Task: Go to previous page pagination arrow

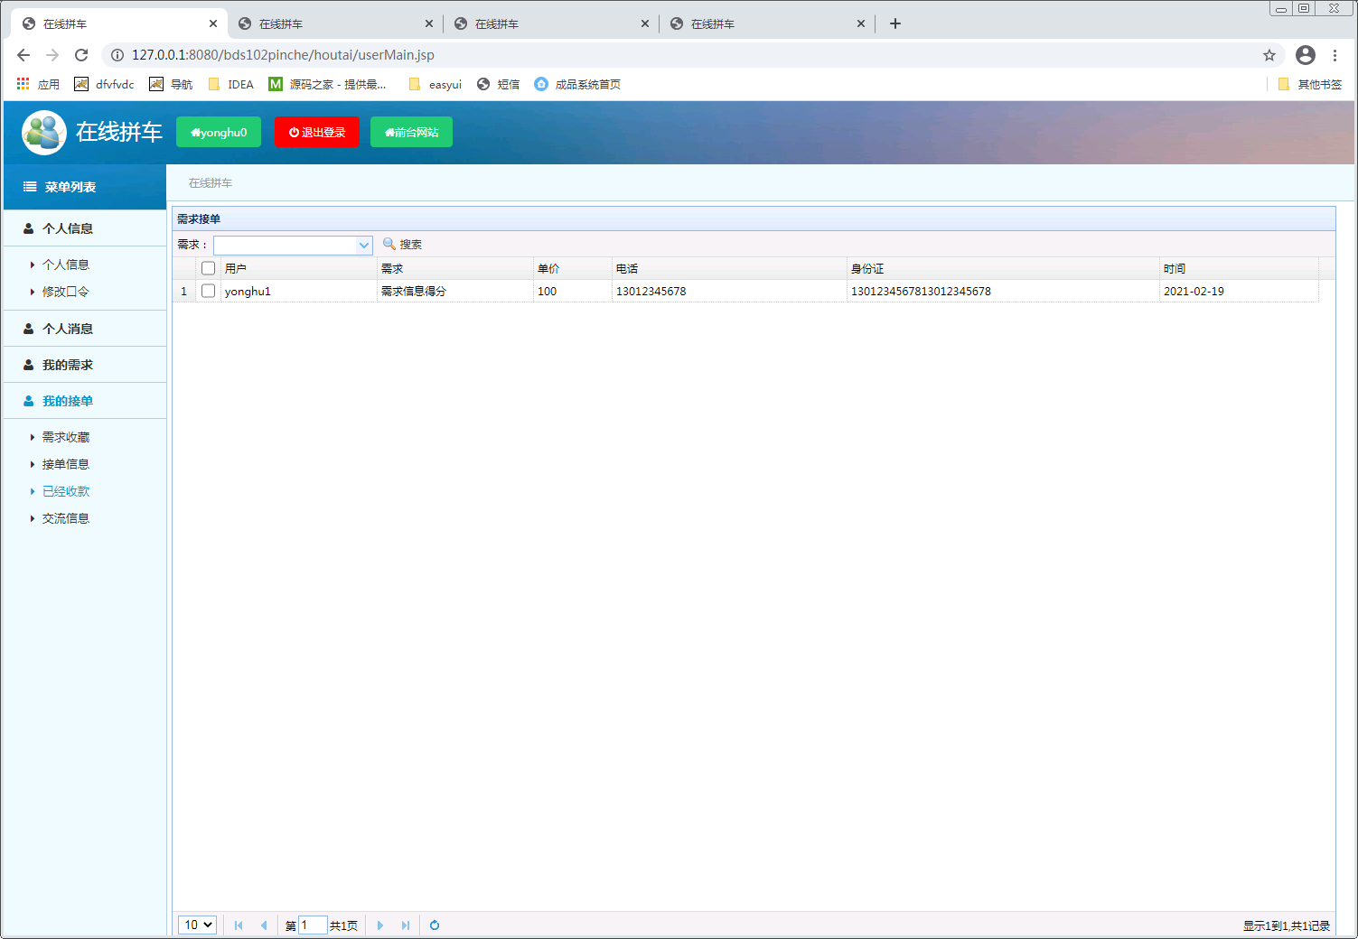Action: [x=264, y=925]
